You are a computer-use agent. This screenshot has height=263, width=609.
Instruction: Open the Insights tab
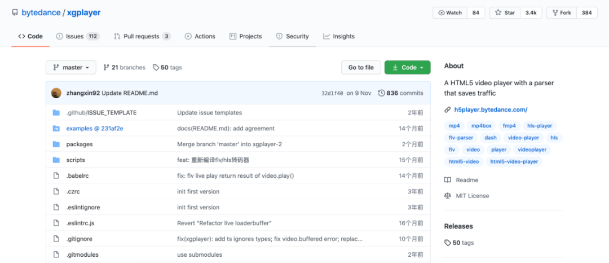(x=339, y=36)
